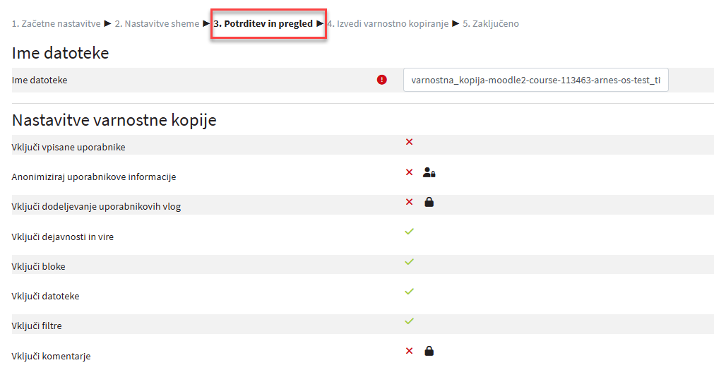Click green checkmark for Vključi bloke

[409, 262]
